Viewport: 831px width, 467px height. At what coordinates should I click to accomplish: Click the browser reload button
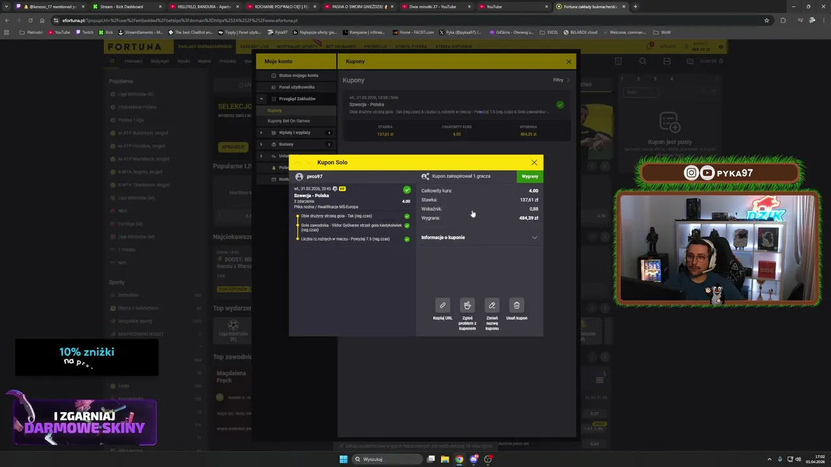click(x=31, y=20)
